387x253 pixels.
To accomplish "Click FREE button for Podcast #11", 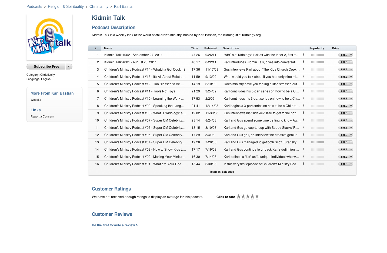I will coord(344,91).
